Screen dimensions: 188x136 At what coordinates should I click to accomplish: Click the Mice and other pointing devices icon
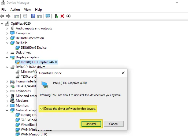(12, 96)
